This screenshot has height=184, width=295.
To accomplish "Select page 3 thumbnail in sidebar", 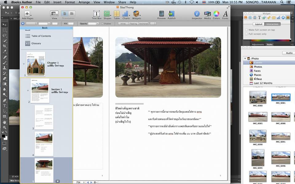I will click(x=44, y=117).
